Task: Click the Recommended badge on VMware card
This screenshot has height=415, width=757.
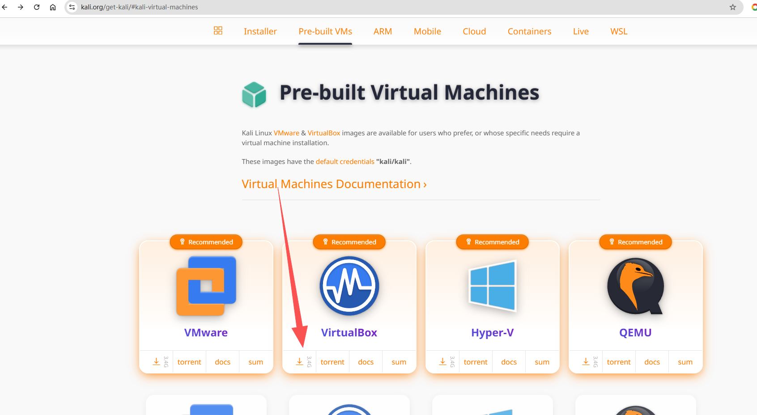Action: coord(206,242)
